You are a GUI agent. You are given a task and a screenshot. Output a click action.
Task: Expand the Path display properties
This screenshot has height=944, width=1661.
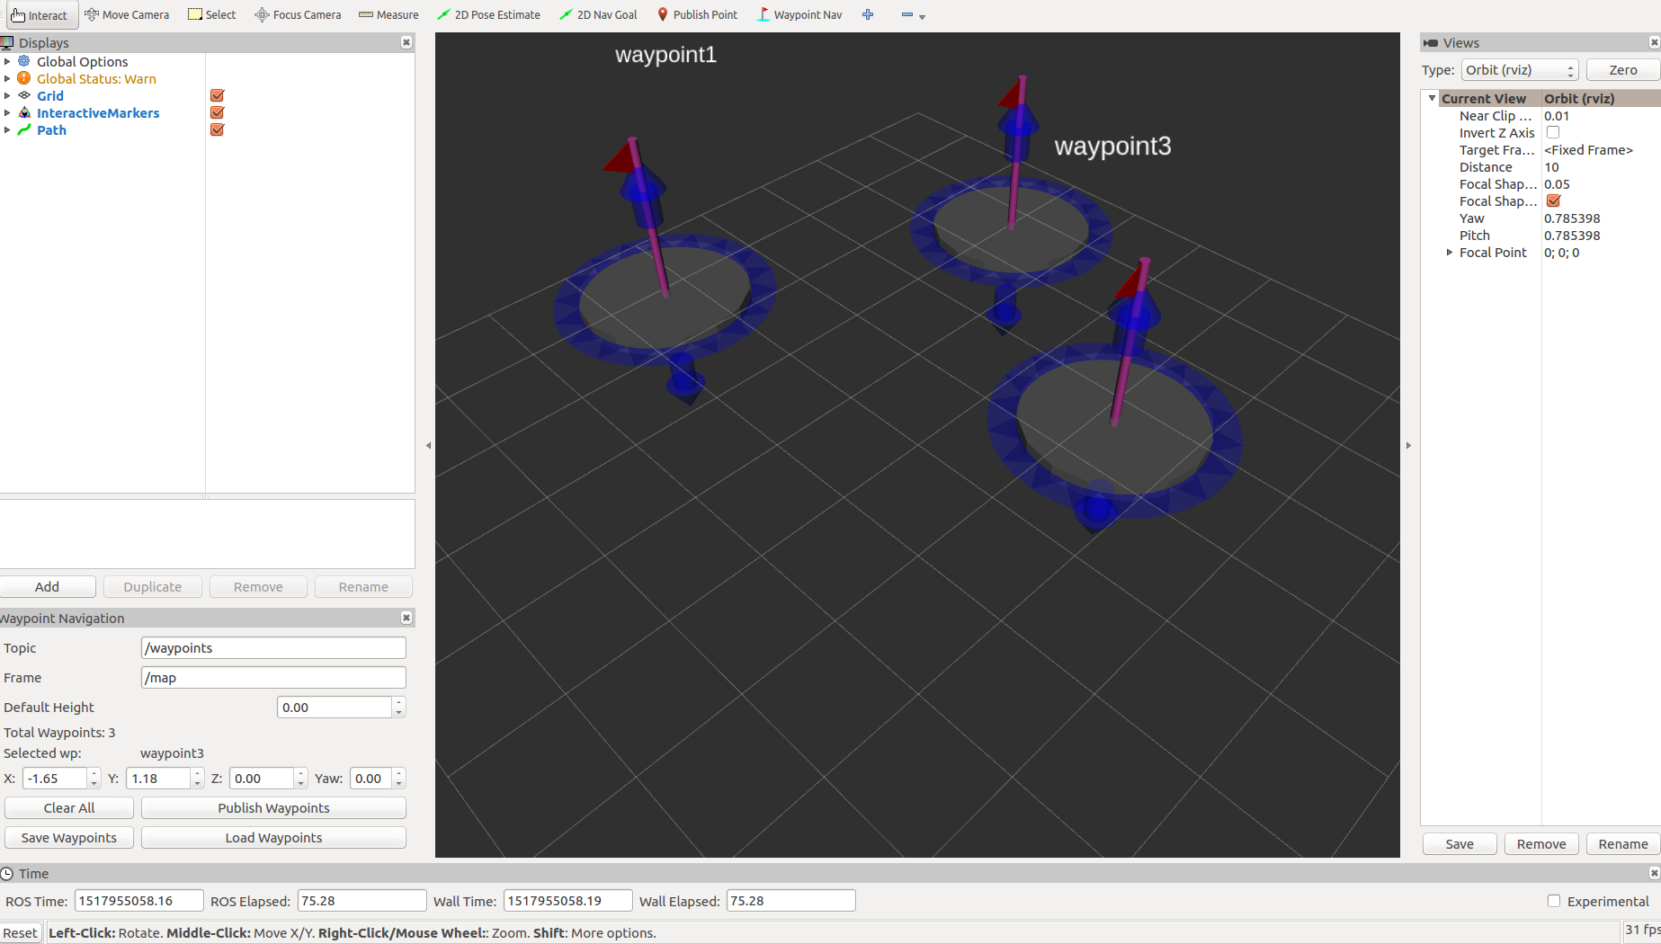tap(7, 129)
